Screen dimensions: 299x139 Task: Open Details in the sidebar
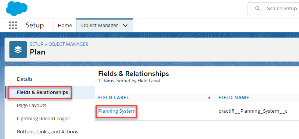24,79
